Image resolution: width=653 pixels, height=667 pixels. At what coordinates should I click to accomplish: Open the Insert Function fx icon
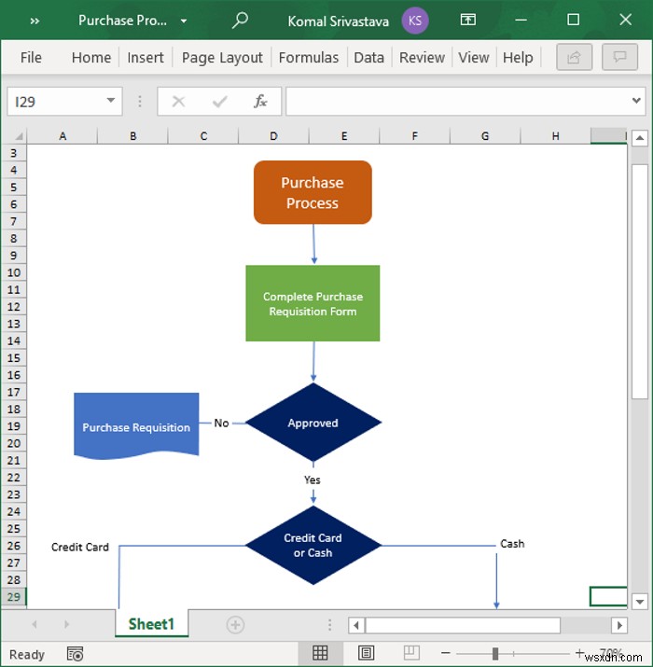tap(260, 102)
